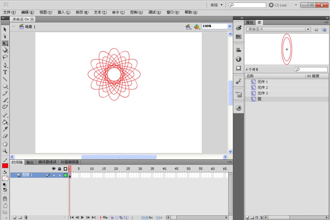
Task: Open the stage zoom 100% dropdown
Action: tap(230, 26)
